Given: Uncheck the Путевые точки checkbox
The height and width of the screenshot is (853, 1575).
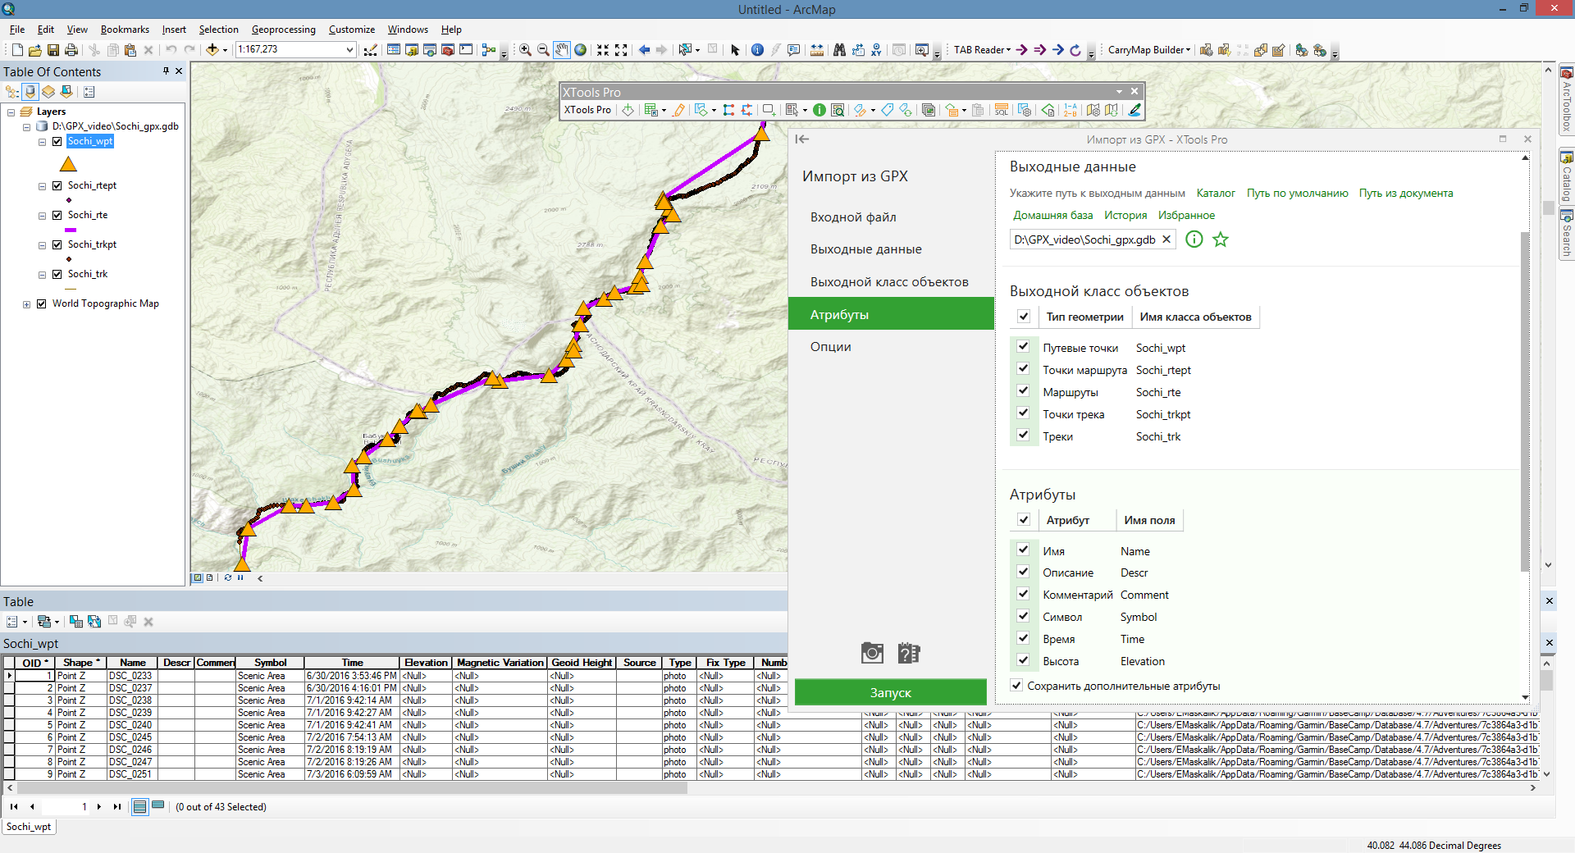Looking at the screenshot, I should pyautogui.click(x=1023, y=347).
